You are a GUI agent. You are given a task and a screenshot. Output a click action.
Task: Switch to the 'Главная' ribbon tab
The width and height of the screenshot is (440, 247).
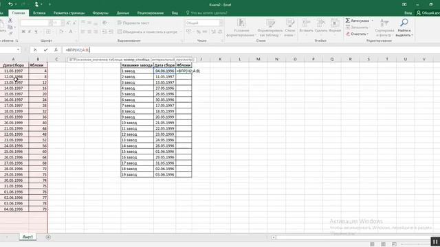19,13
